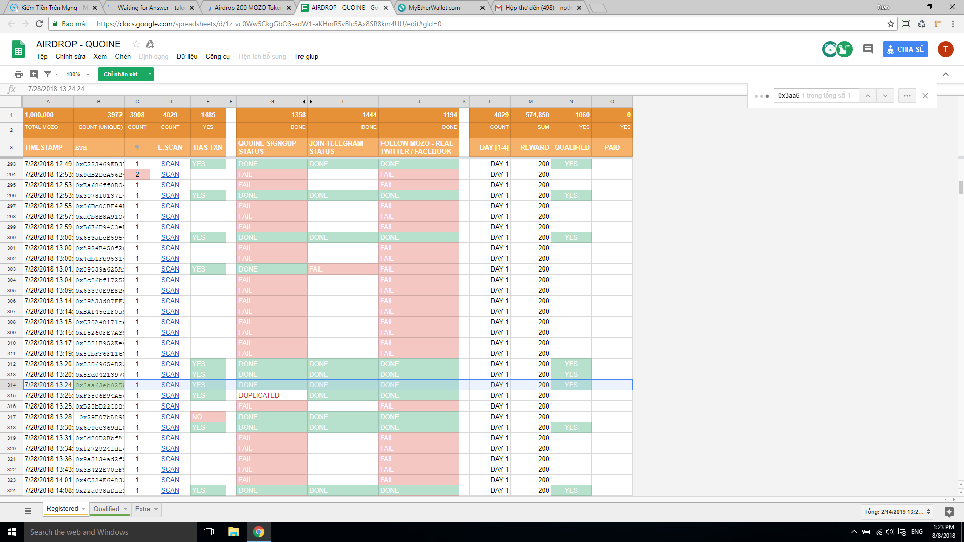Screen dimensions: 964x542
Task: Collapse the header with the up chevron
Action: (x=946, y=74)
